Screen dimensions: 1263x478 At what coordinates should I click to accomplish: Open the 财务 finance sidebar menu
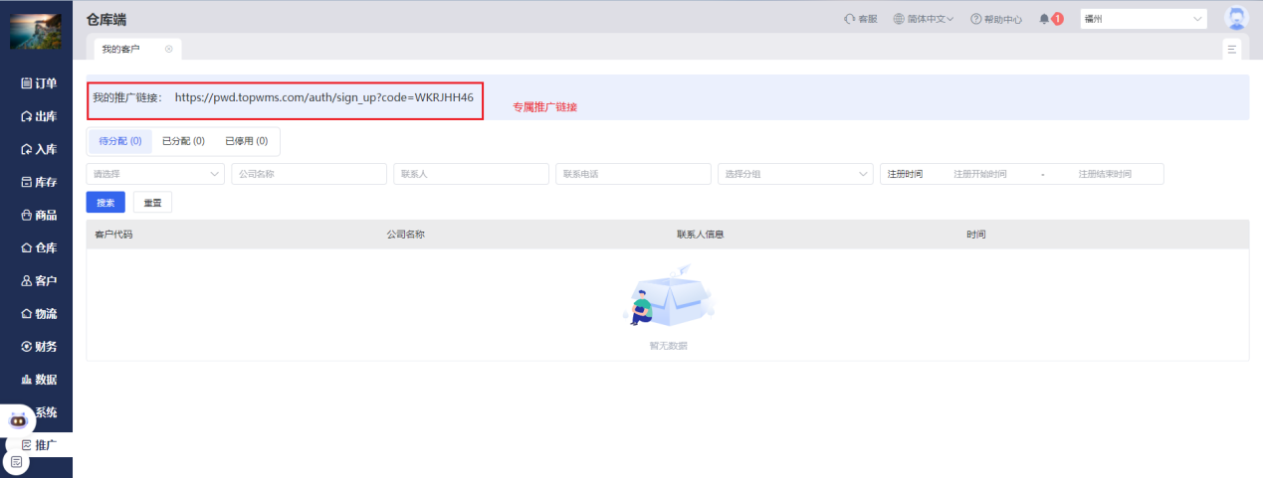point(39,347)
